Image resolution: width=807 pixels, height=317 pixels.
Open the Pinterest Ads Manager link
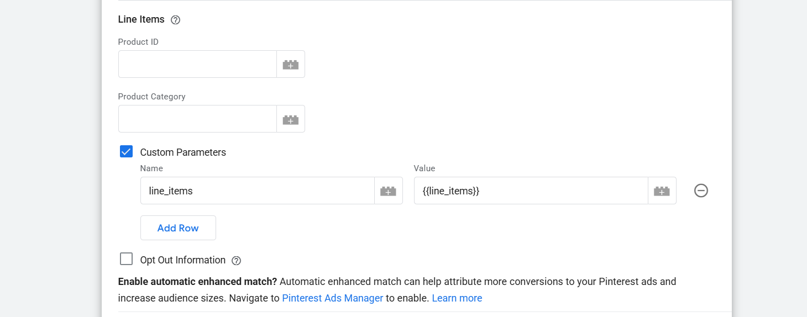332,298
